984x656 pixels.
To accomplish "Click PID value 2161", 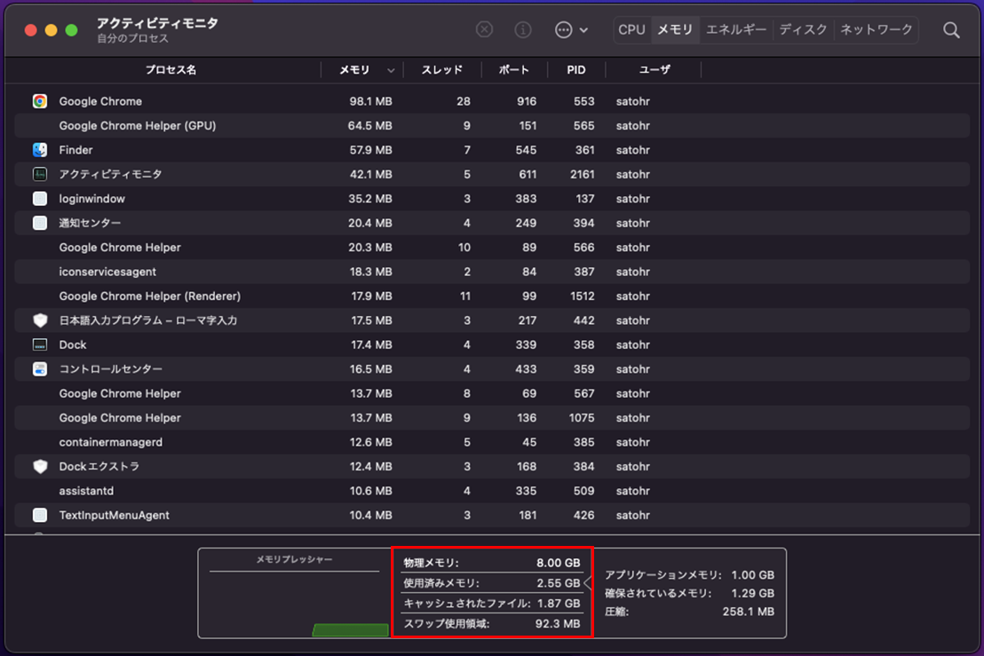I will click(x=582, y=174).
